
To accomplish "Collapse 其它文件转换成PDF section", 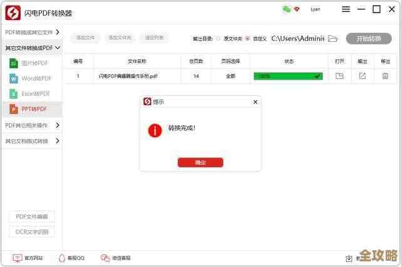I will [x=32, y=48].
